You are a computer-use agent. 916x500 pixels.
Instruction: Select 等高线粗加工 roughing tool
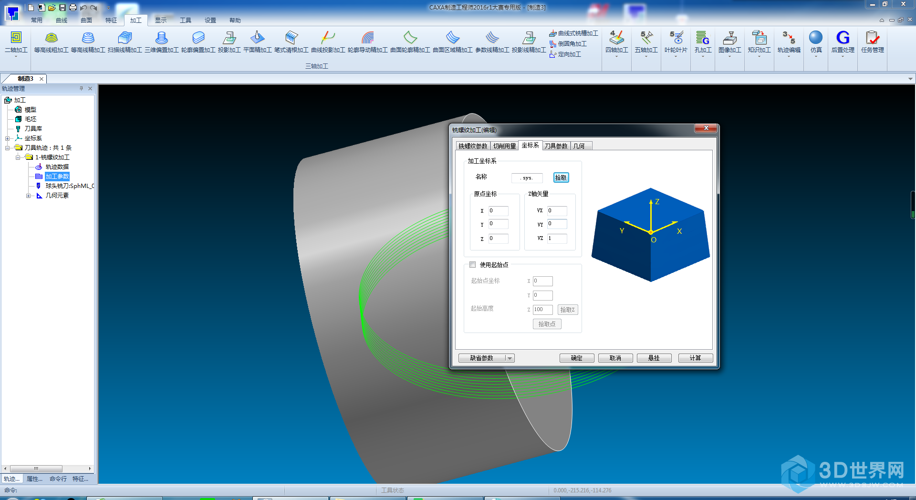click(51, 42)
